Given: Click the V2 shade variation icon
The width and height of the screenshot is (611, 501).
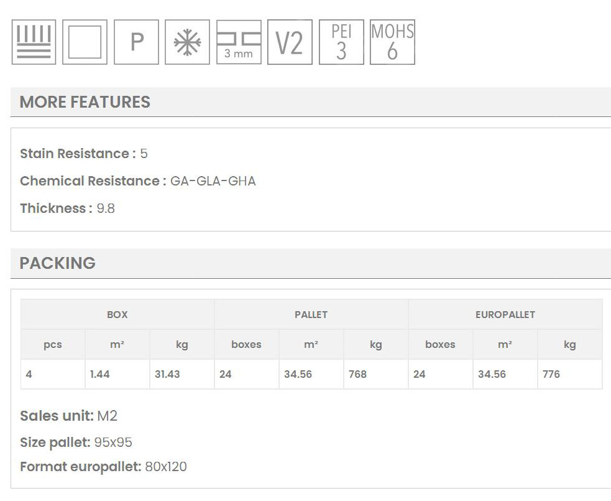Looking at the screenshot, I should tap(290, 42).
